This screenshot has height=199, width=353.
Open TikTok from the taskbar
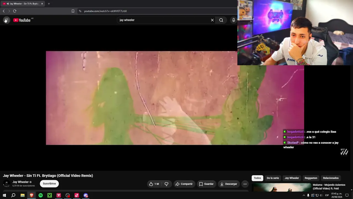[77, 195]
